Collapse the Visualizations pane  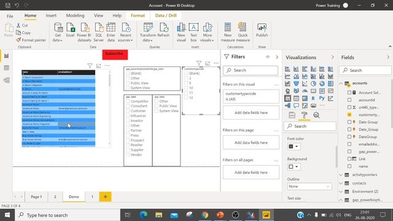333,57
